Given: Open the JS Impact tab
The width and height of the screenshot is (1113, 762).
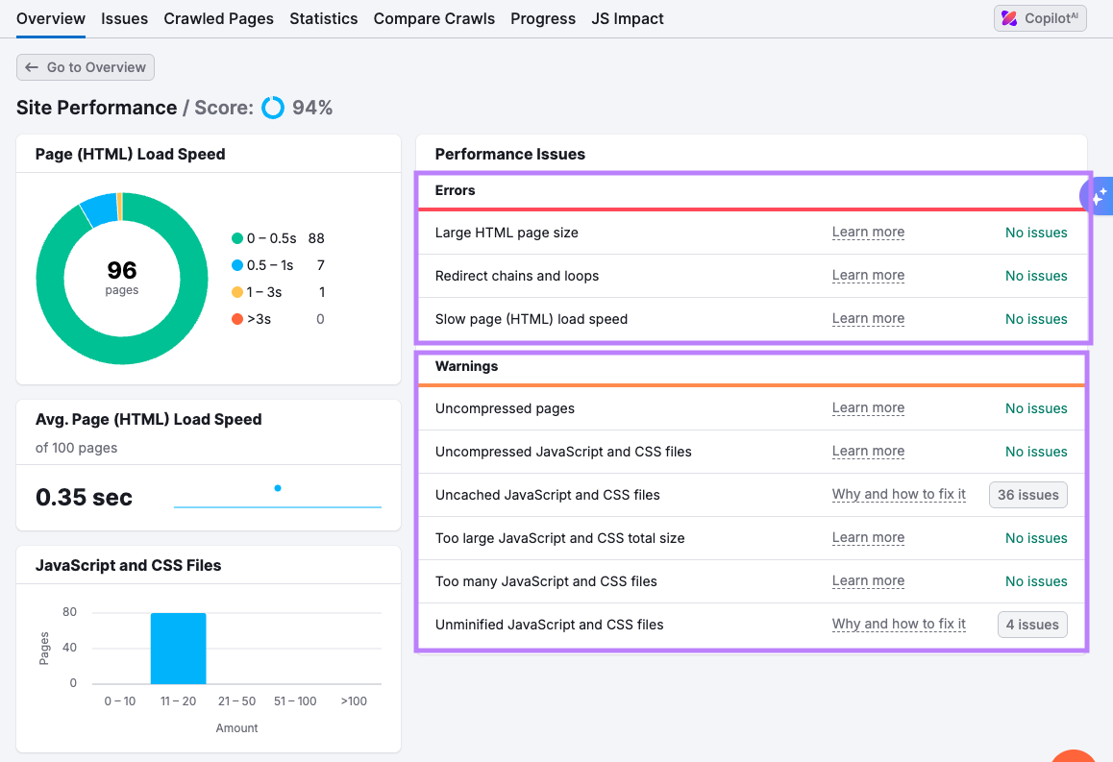Looking at the screenshot, I should (627, 18).
